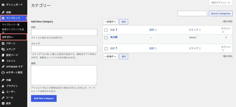Click the top 適用 button
The width and height of the screenshot is (236, 107).
[x=124, y=22]
